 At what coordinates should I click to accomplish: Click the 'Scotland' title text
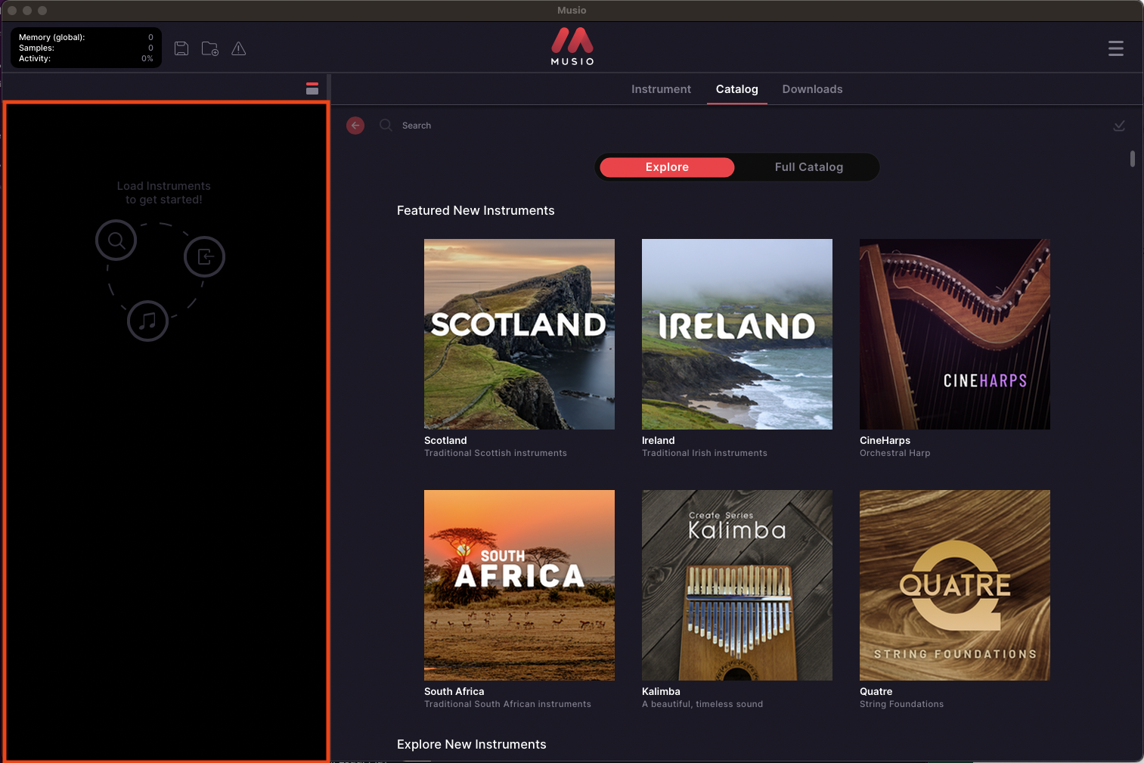coord(445,440)
